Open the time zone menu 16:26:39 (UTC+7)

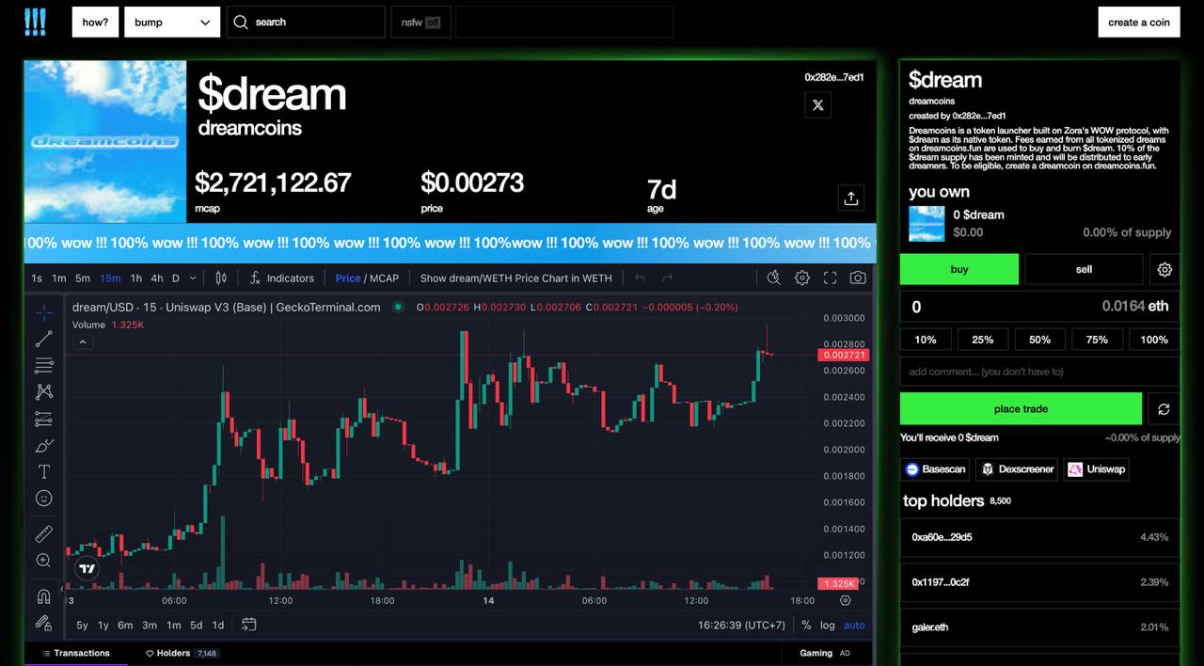coord(741,626)
